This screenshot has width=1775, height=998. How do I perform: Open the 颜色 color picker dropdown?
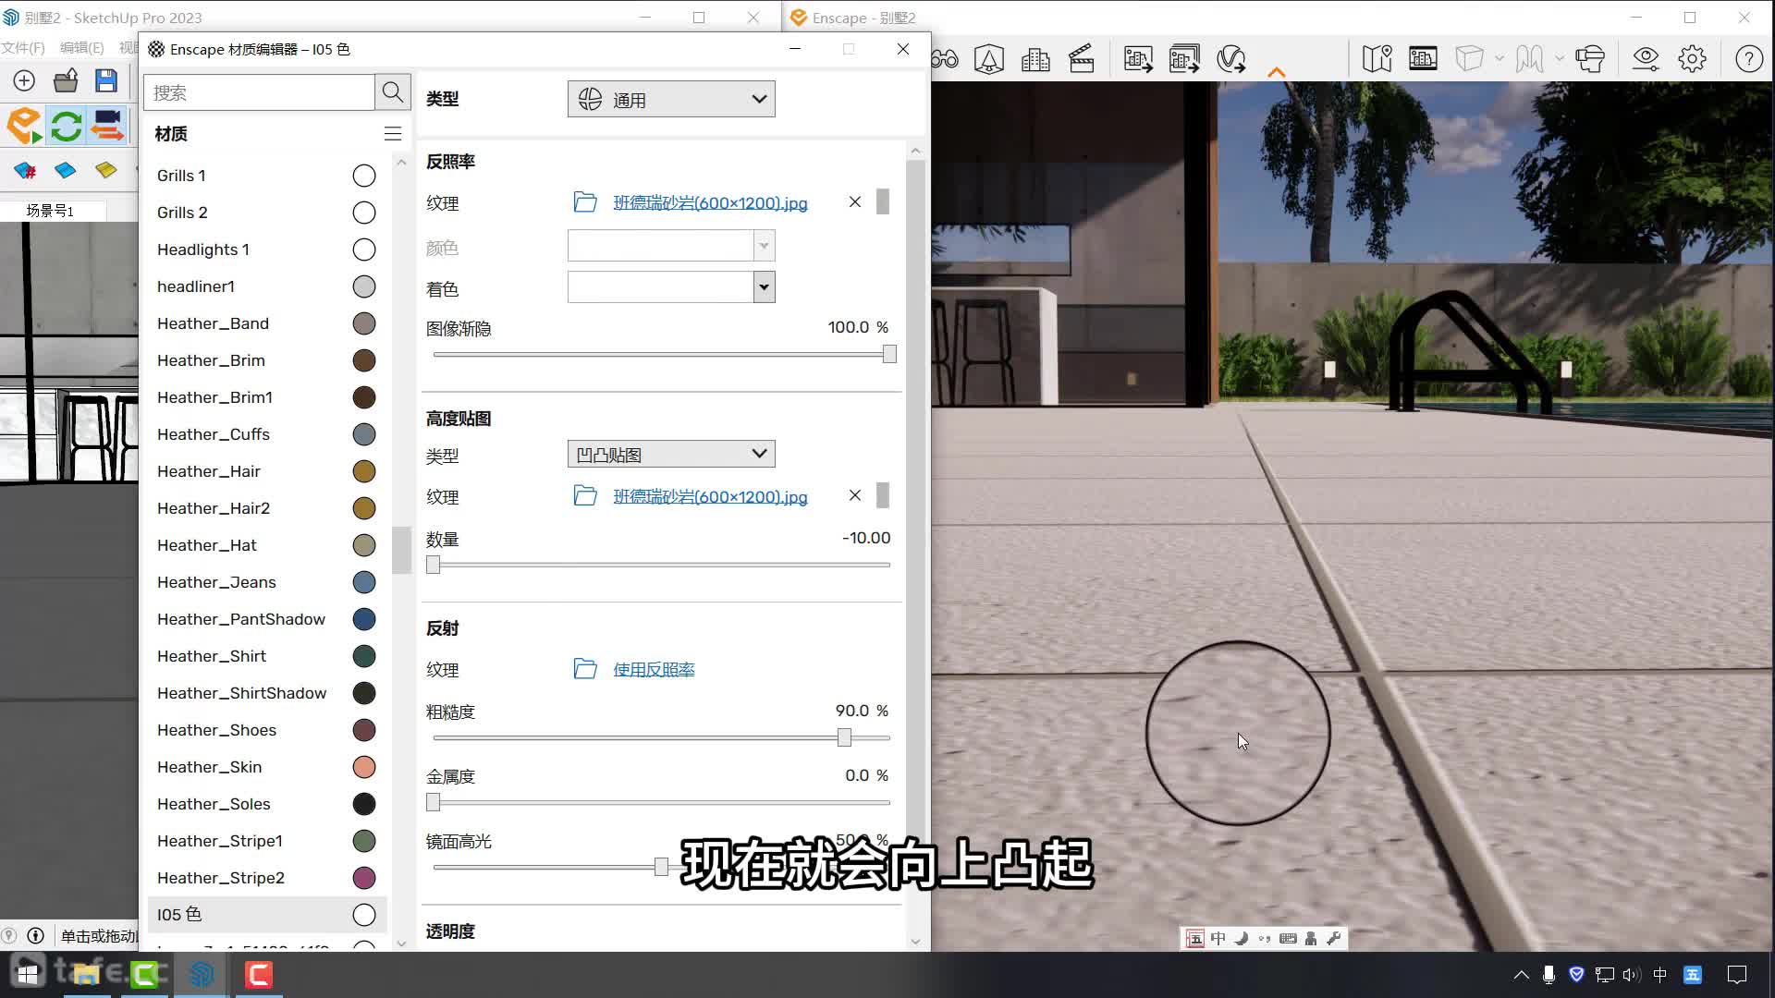point(765,246)
